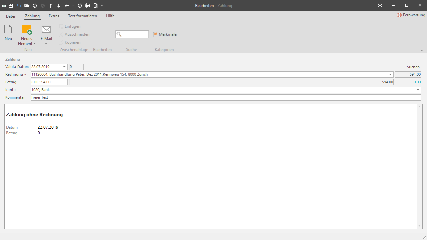Click the Save disk icon
Image resolution: width=427 pixels, height=240 pixels.
click(x=11, y=6)
